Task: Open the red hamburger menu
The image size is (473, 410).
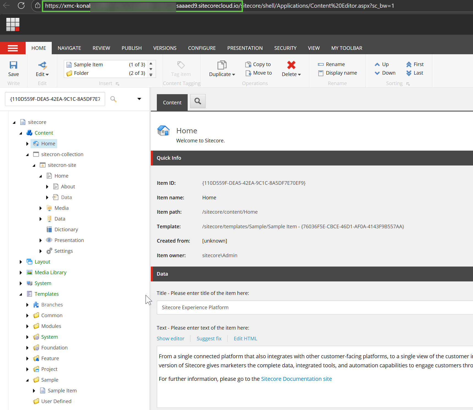Action: pos(13,48)
